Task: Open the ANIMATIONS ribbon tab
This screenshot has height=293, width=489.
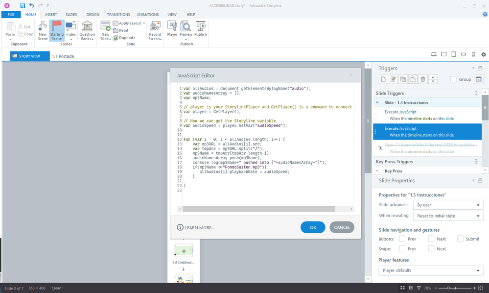Action: tap(147, 15)
